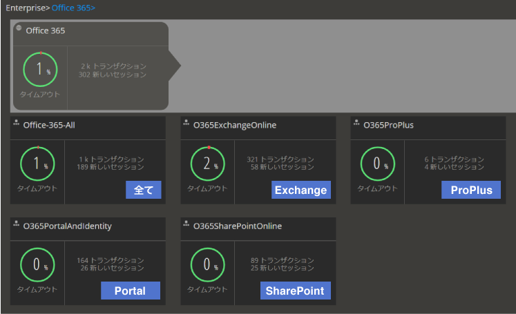Expand the arrow on Office 365 card
This screenshot has width=516, height=314.
point(174,66)
